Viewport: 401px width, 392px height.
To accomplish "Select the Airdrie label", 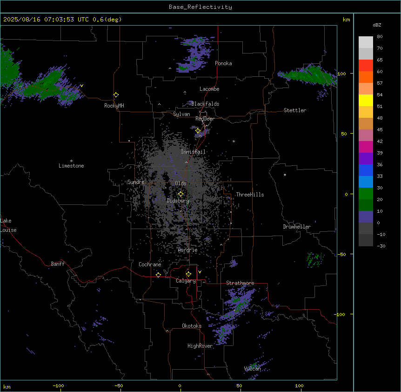I will click(x=188, y=250).
